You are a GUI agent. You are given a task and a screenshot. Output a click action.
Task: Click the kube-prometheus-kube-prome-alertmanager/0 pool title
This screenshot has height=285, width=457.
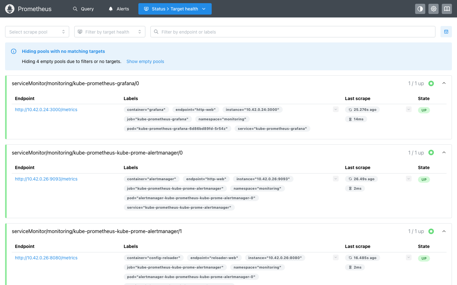pos(97,153)
